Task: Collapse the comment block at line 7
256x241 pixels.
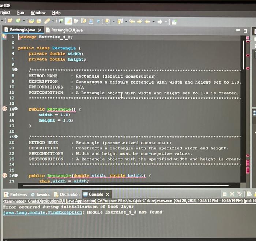Action: click(16, 70)
